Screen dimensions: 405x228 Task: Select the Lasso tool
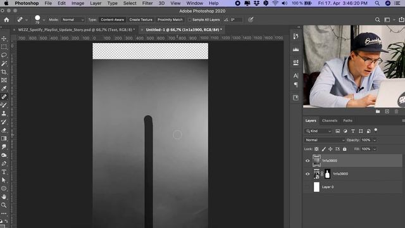pyautogui.click(x=4, y=55)
